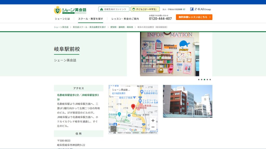Viewport: 266px width, 149px height.
Task: Select the 信長像 landmark pin on map
Action: (x=119, y=114)
